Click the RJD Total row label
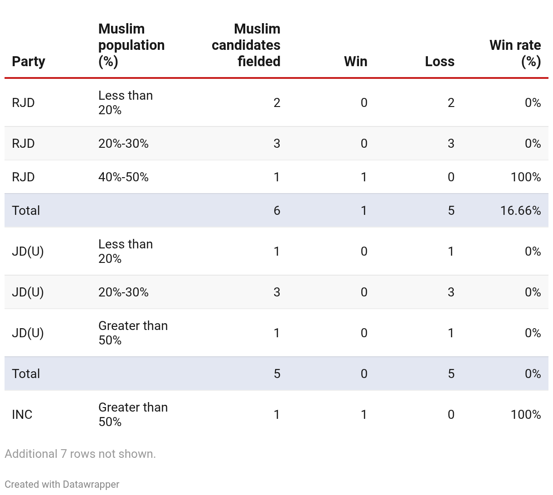The height and width of the screenshot is (495, 553). pyautogui.click(x=26, y=210)
